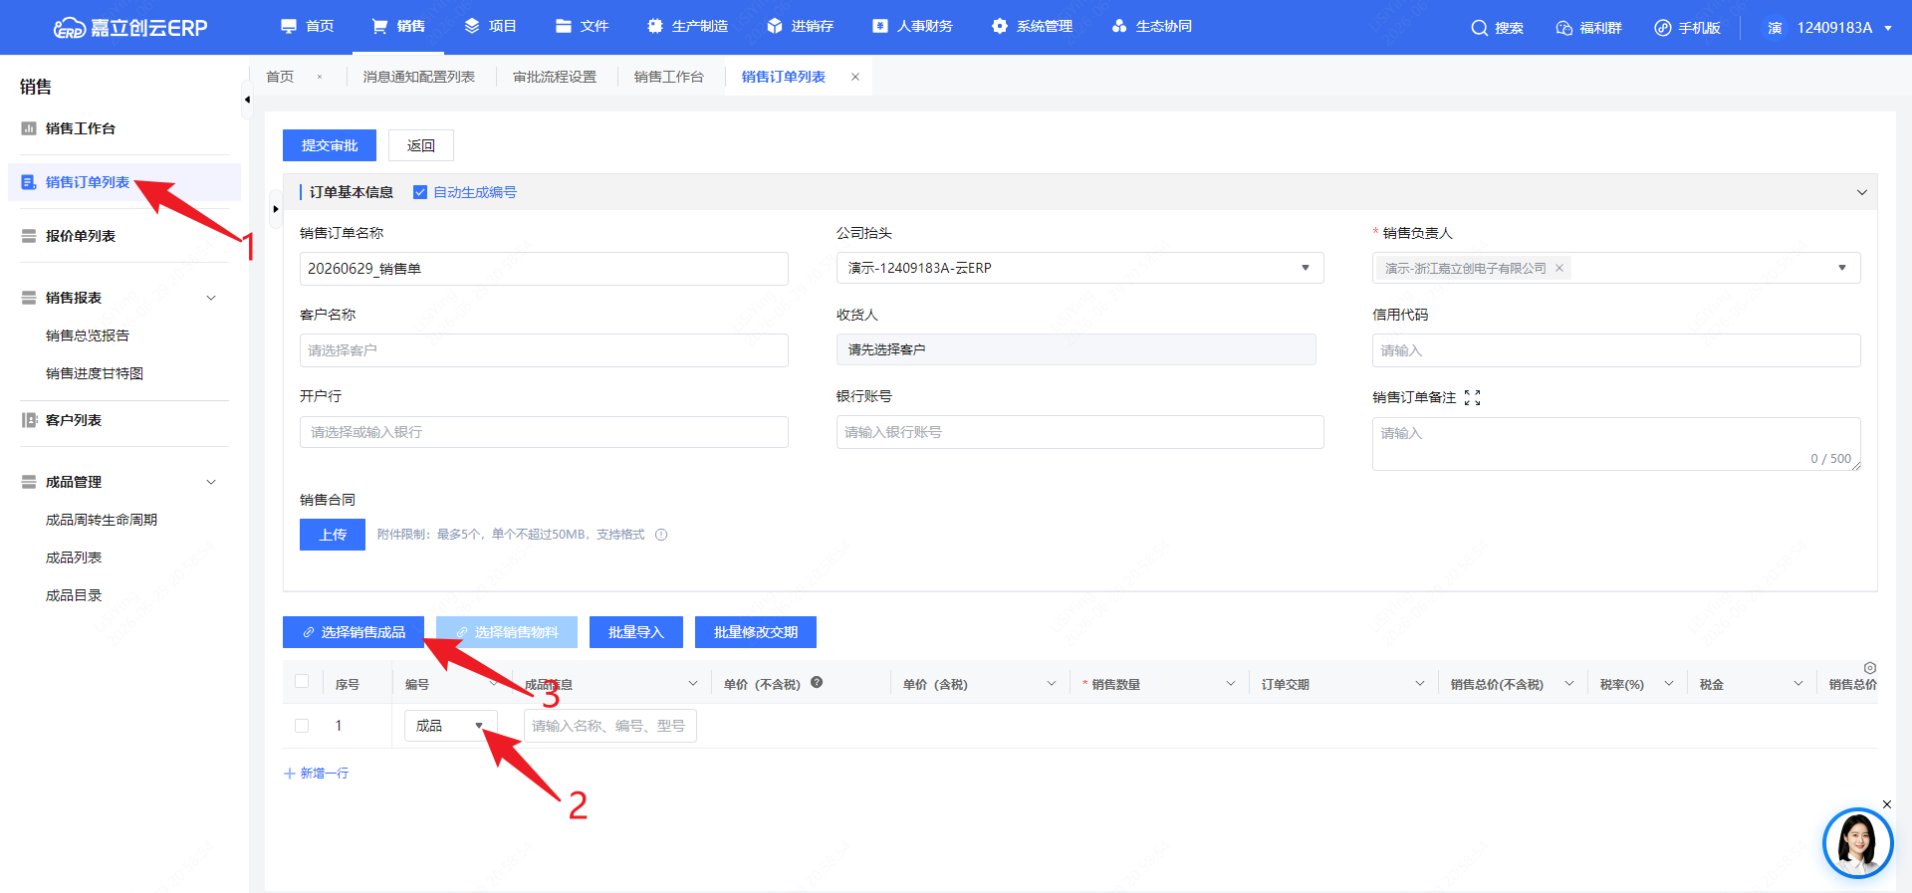Click the 选择销售成品 button
This screenshot has height=893, width=1912.
[354, 632]
